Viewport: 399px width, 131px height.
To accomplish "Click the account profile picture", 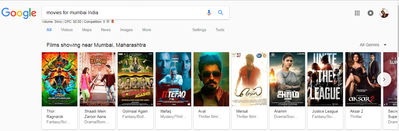I will point(384,13).
